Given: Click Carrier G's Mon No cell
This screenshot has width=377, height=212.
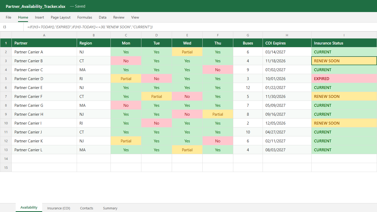Looking at the screenshot, I should click(x=126, y=105).
